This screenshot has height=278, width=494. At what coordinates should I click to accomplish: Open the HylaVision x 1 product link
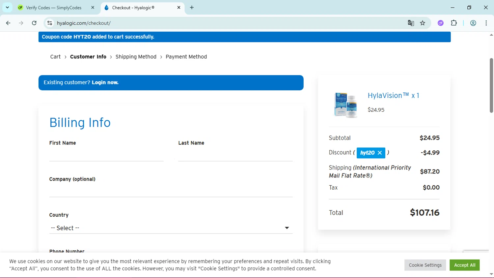[x=393, y=96]
